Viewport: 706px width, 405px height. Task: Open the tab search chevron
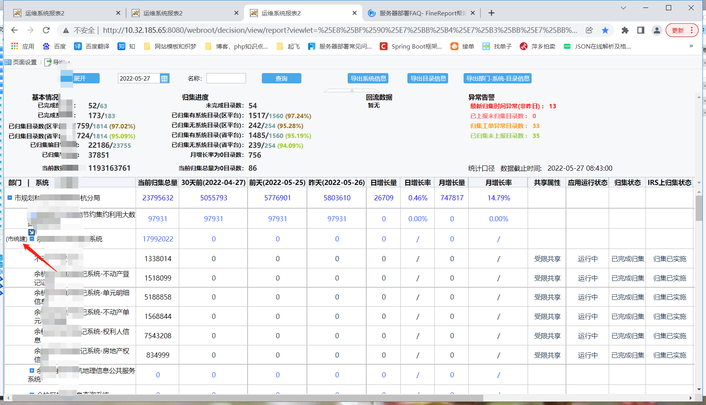pyautogui.click(x=623, y=8)
